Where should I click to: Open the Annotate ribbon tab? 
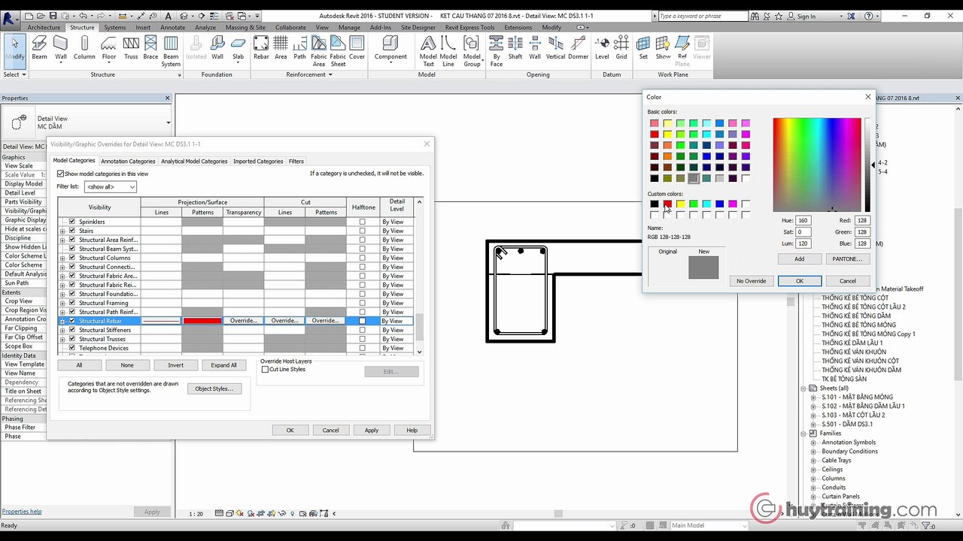tap(172, 28)
